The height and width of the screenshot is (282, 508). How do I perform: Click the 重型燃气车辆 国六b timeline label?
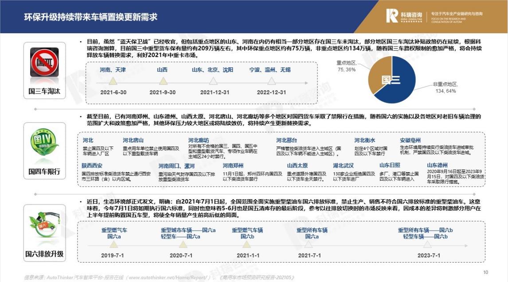coord(247,233)
